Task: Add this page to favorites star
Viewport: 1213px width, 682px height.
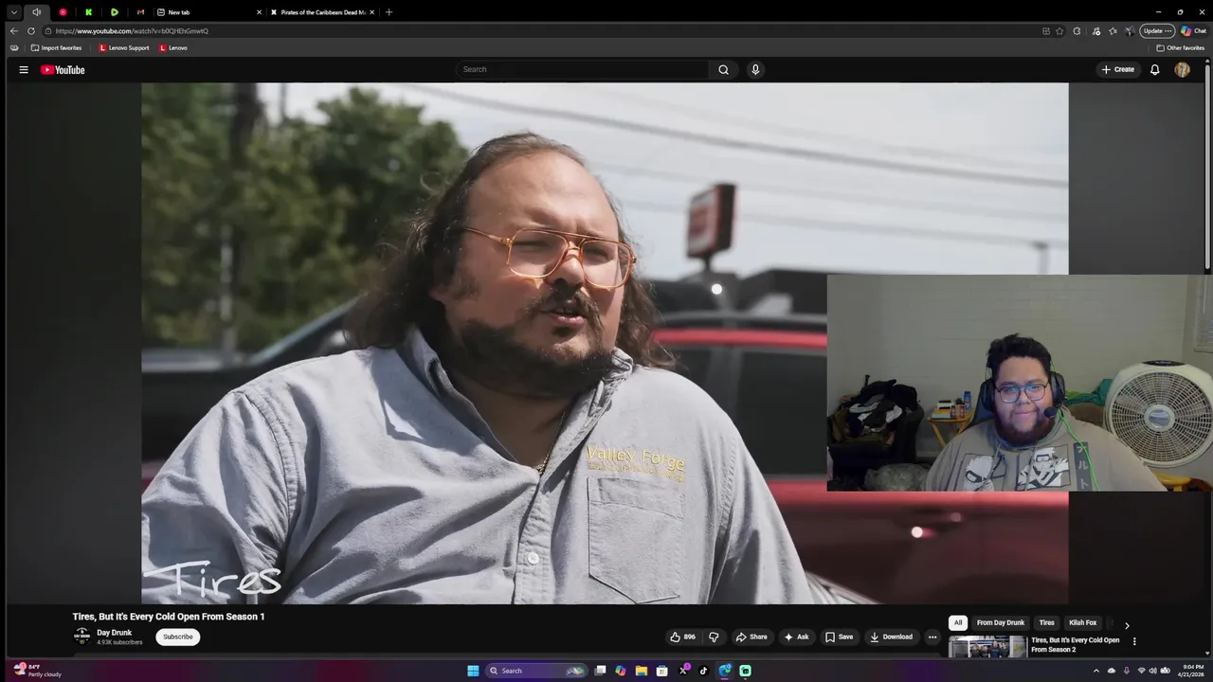Action: pos(1059,30)
